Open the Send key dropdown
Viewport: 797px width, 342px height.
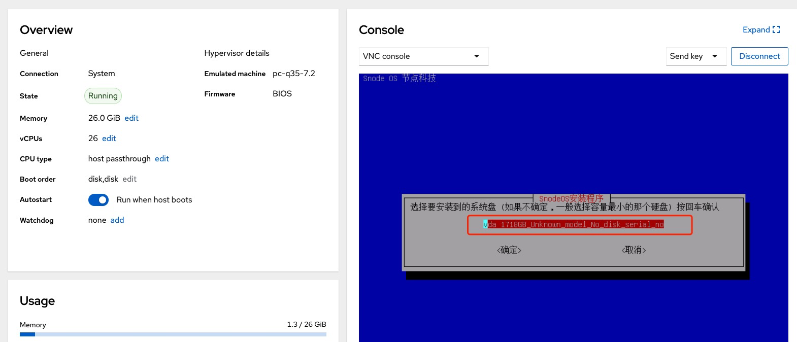point(695,56)
